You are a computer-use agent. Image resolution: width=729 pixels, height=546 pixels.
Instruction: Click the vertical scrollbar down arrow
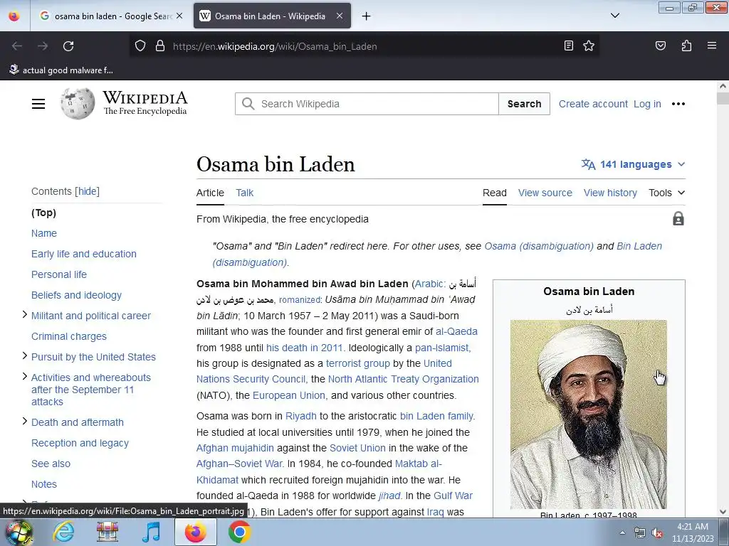(x=723, y=512)
